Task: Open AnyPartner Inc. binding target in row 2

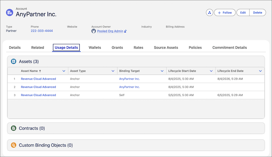Action: (x=129, y=87)
